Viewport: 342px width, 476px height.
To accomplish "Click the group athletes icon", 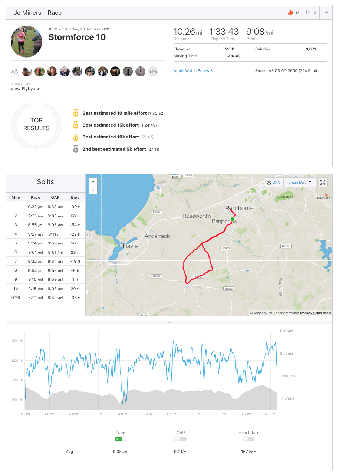I will [x=14, y=72].
